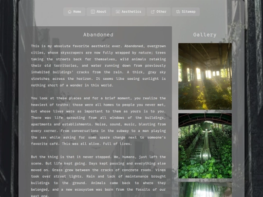Click the line 'nothing short of a wonder'
The height and width of the screenshot is (197, 263).
pyautogui.click(x=72, y=85)
